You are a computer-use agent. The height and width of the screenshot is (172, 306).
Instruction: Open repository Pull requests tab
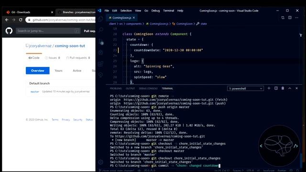pyautogui.click(x=78, y=58)
